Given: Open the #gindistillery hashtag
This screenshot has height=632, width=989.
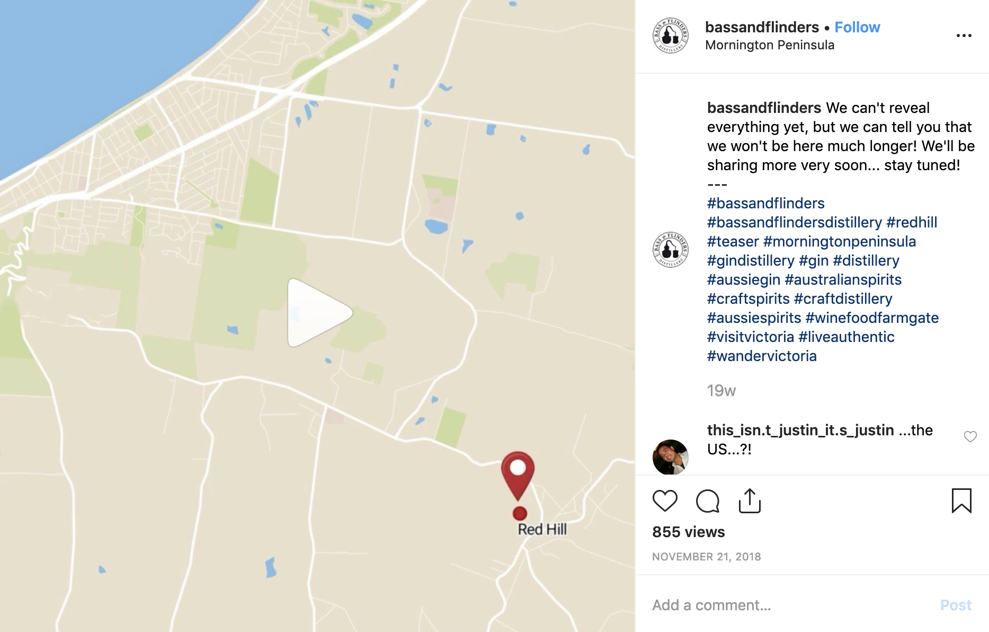Looking at the screenshot, I should click(751, 260).
